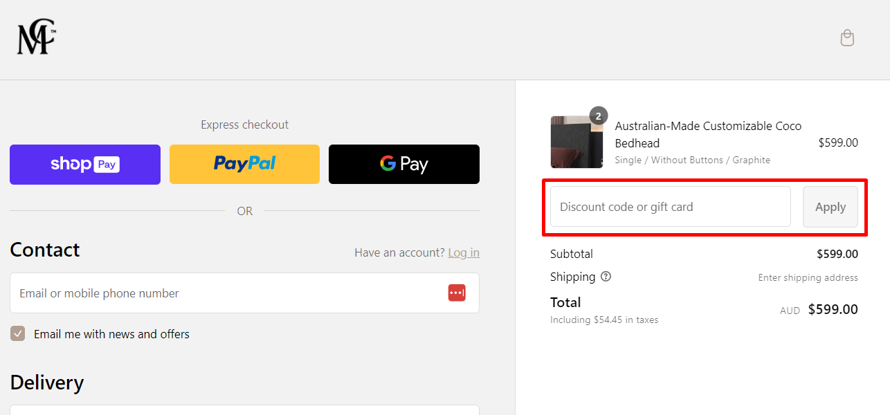Click the Discount code or gift card field

(x=671, y=207)
